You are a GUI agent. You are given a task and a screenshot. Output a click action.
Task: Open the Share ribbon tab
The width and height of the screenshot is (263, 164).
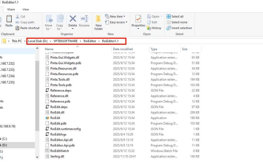coord(11,9)
